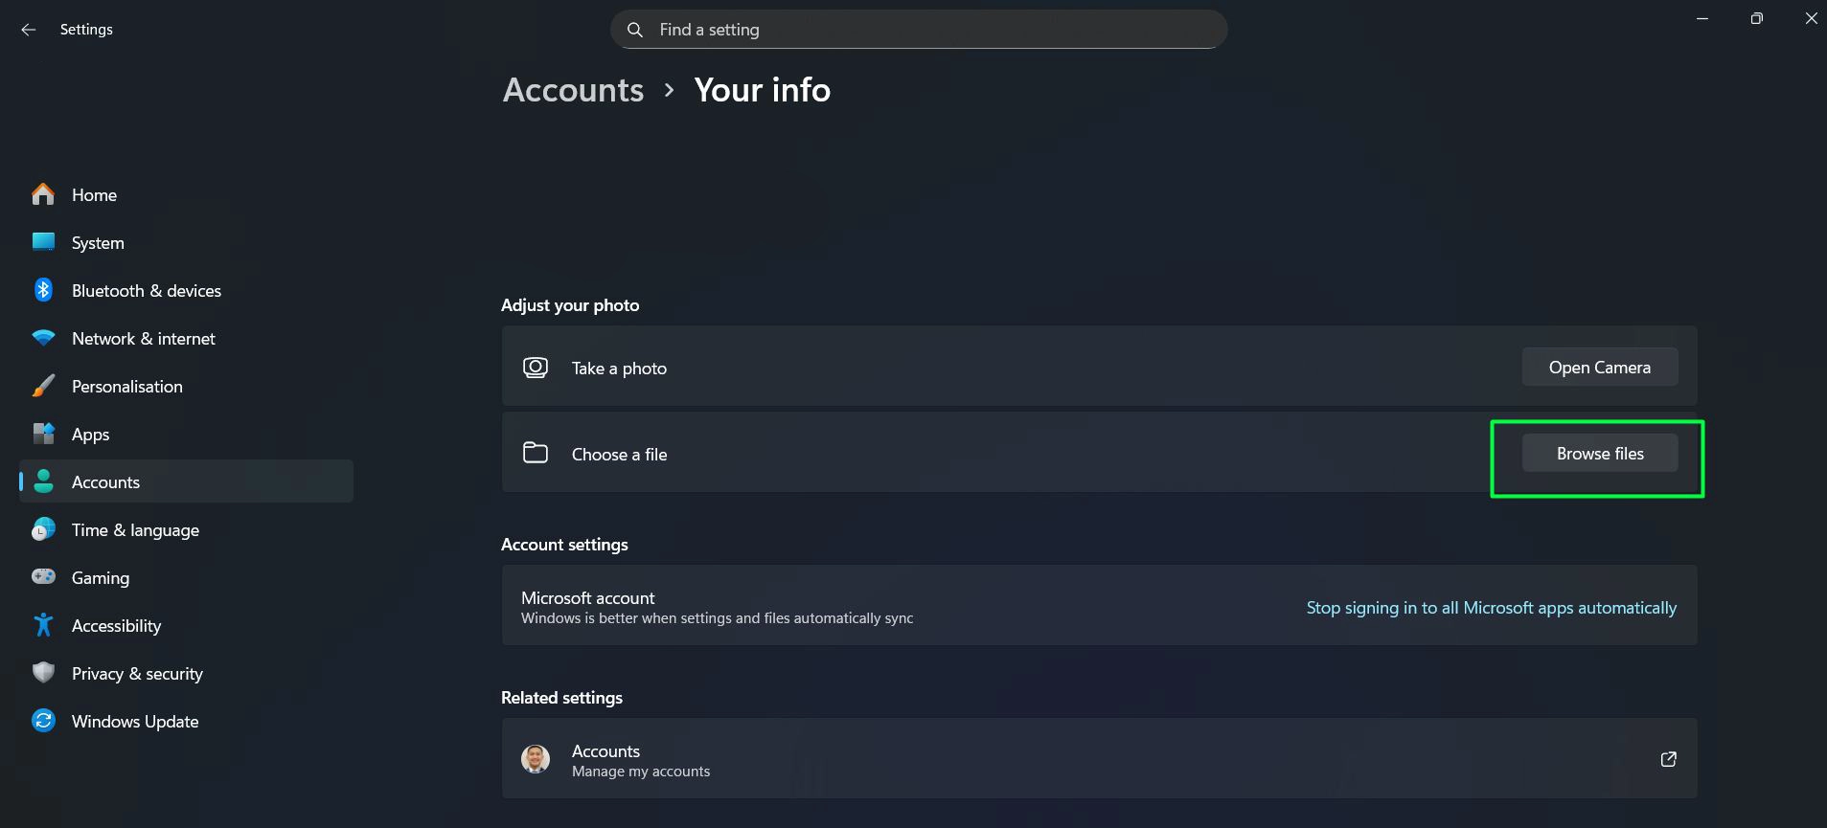Open the Windows Update icon
This screenshot has height=828, width=1827.
(43, 720)
